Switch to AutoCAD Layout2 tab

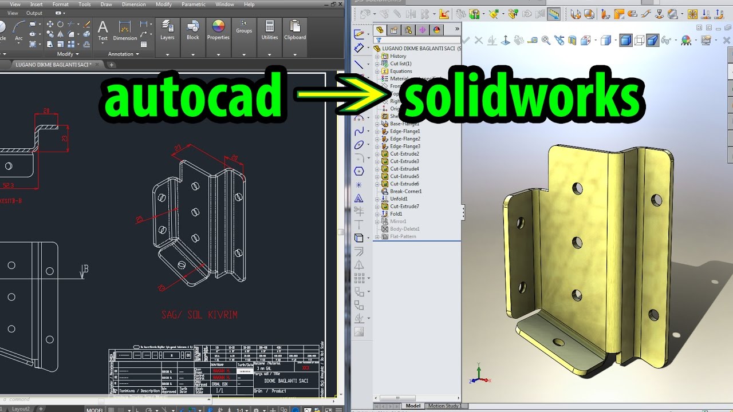(x=21, y=409)
